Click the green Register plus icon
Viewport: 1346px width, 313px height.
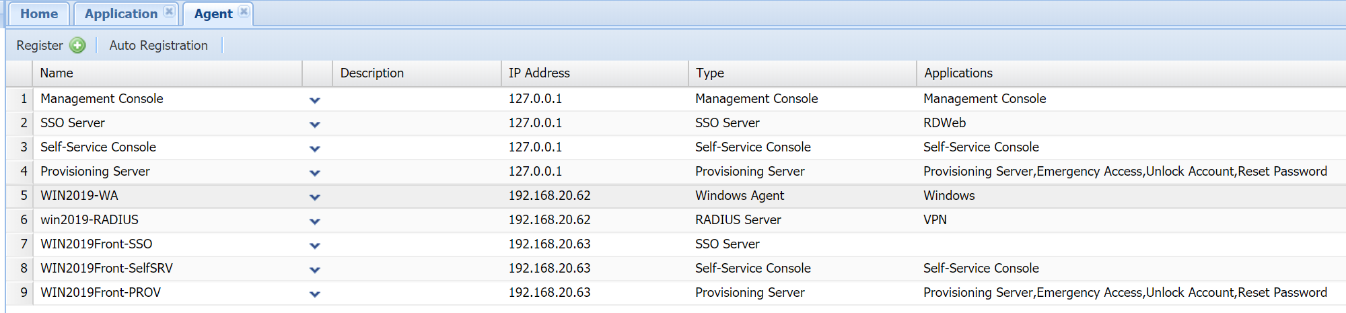pyautogui.click(x=78, y=45)
